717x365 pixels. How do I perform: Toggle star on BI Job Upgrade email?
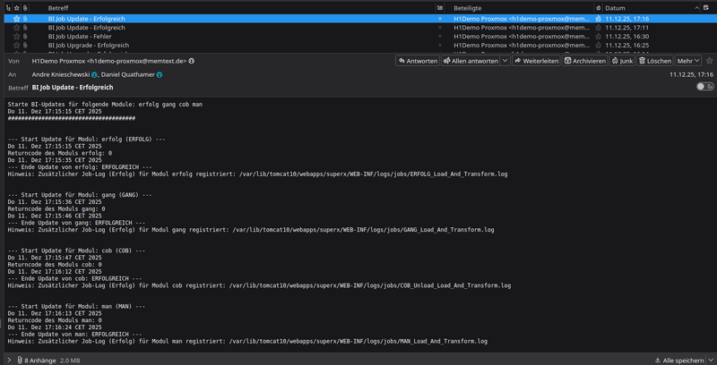pos(16,46)
